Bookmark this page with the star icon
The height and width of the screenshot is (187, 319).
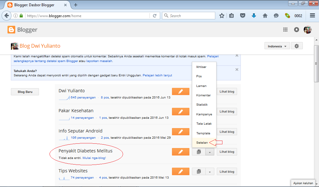222,16
